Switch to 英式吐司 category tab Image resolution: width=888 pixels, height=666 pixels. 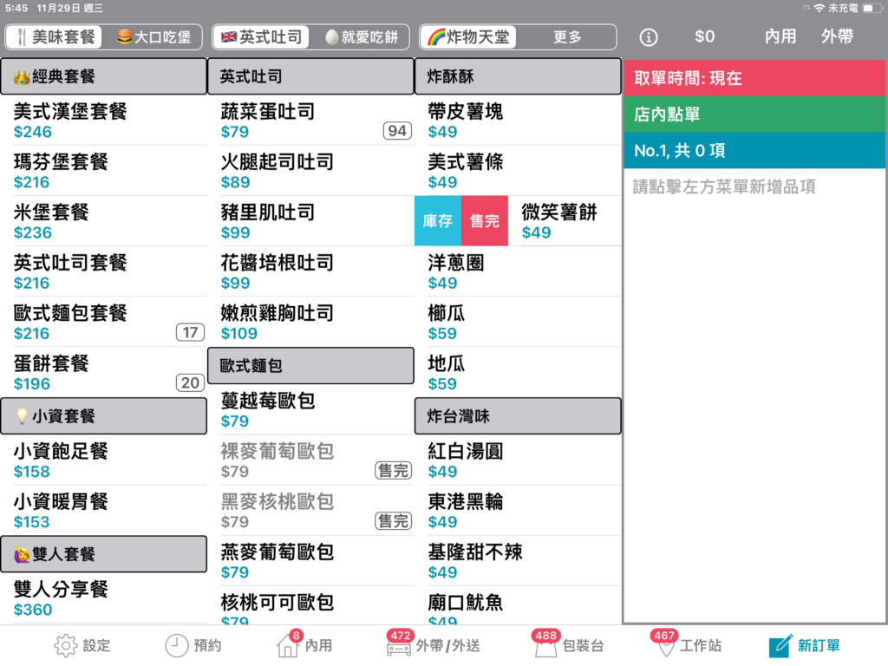[261, 37]
